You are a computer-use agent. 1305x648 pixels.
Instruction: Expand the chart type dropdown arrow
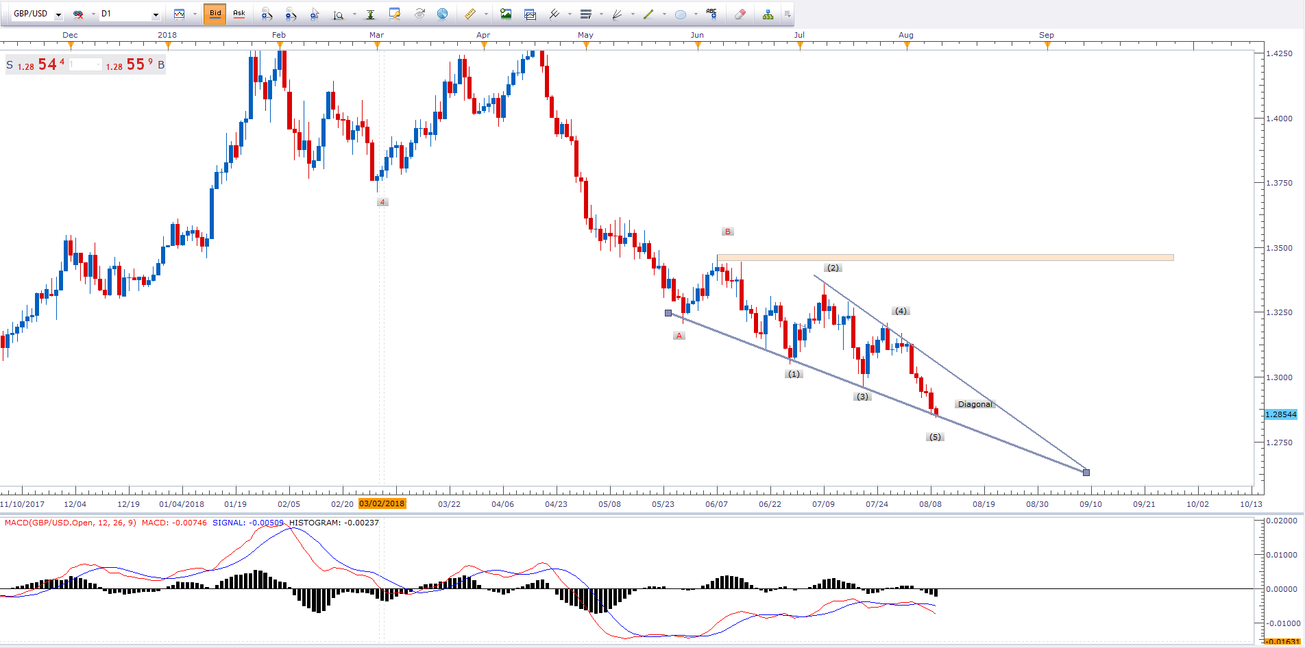tap(195, 14)
